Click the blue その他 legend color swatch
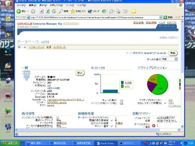This screenshot has height=146, width=195. (123, 82)
